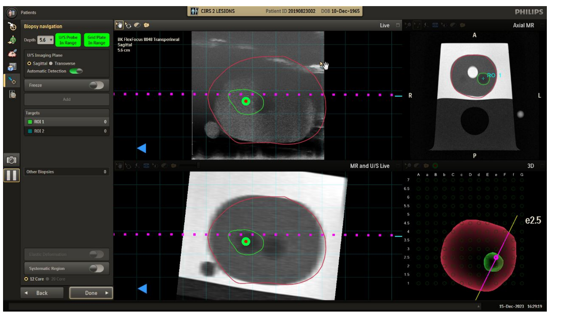Click the contrast adjustment tool in Live view
The image size is (569, 315).
pos(137,25)
